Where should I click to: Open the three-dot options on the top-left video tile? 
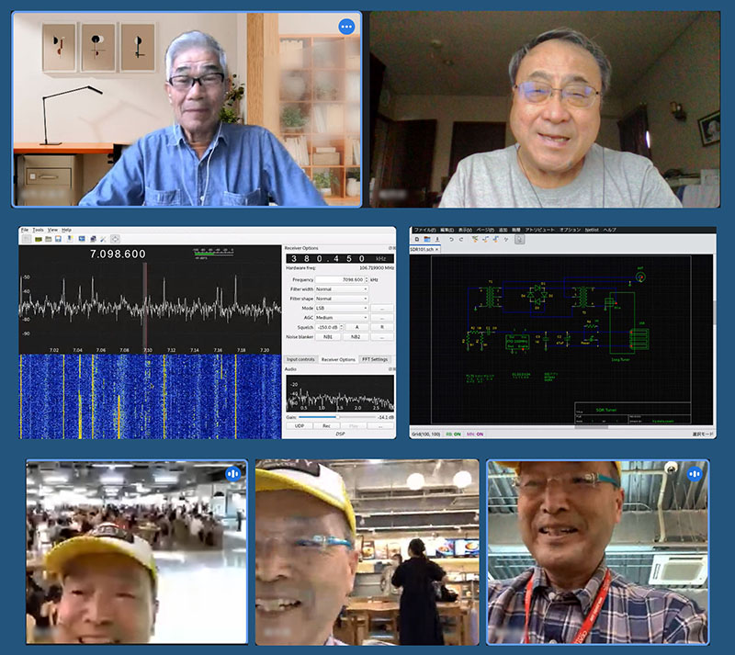click(x=346, y=27)
